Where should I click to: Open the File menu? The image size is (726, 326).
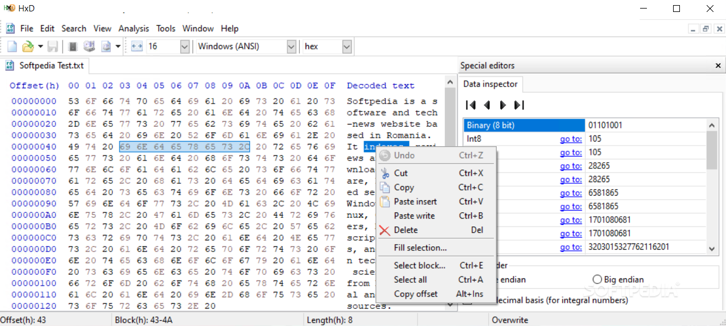27,28
